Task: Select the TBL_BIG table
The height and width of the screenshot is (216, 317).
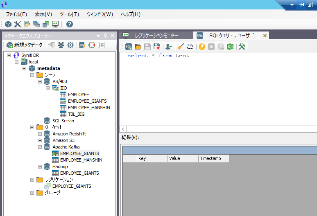Action: point(76,114)
